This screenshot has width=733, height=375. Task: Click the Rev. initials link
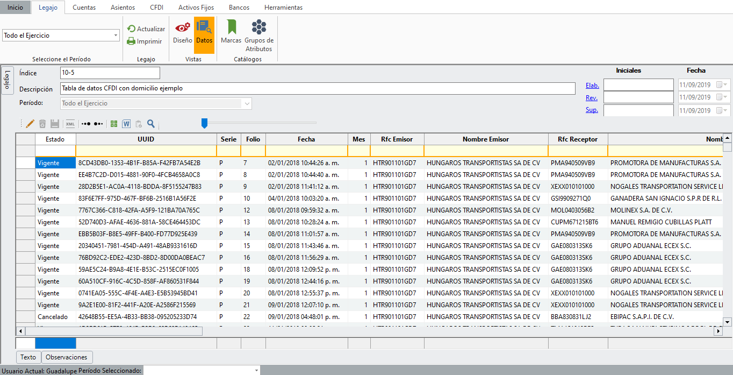click(592, 97)
